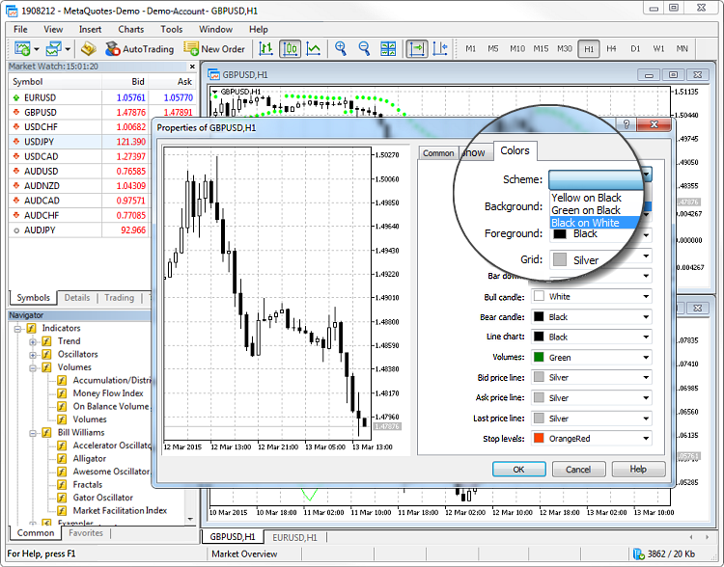This screenshot has height=567, width=724.
Task: Close the Market Watch panel
Action: (192, 67)
